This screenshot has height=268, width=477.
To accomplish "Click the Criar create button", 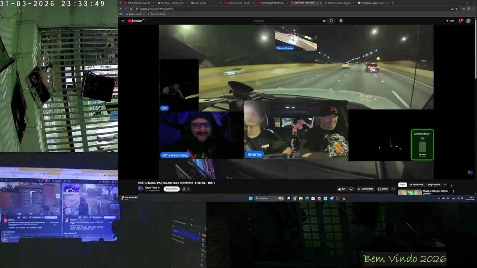I will (450, 21).
